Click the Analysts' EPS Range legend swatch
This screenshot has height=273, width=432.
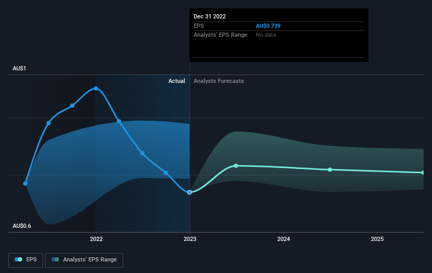[55, 259]
